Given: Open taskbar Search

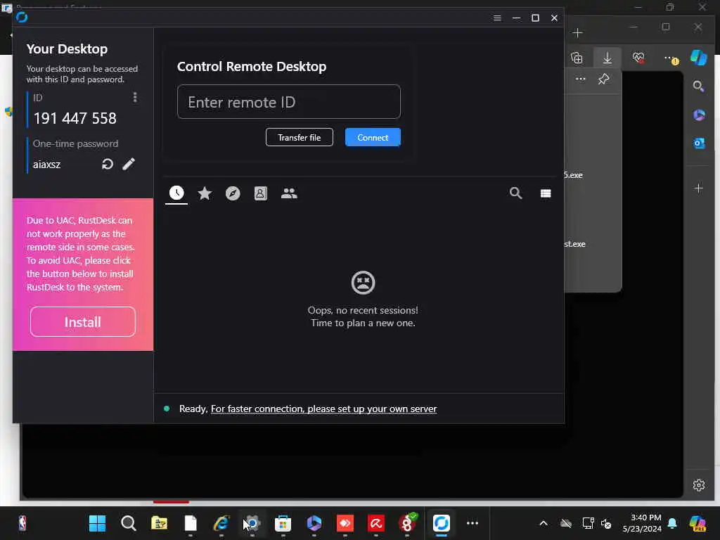Looking at the screenshot, I should [x=128, y=523].
